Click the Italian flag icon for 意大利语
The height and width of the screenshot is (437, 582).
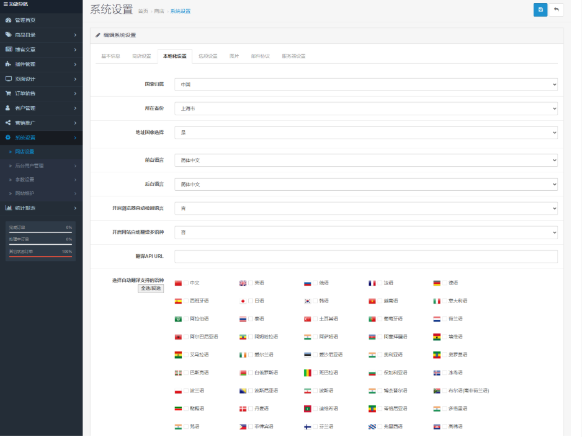tap(437, 301)
